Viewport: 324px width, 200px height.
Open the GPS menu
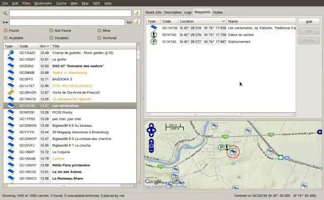point(96,4)
